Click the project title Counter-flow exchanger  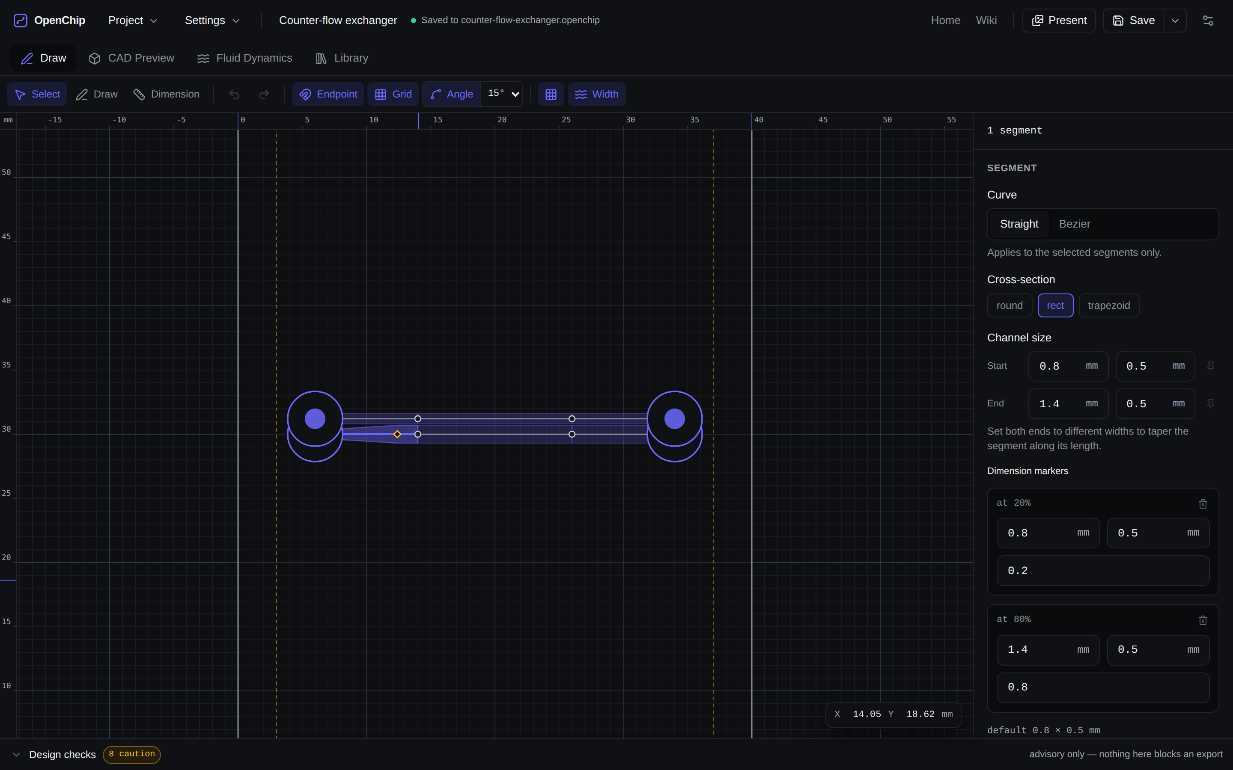point(338,21)
